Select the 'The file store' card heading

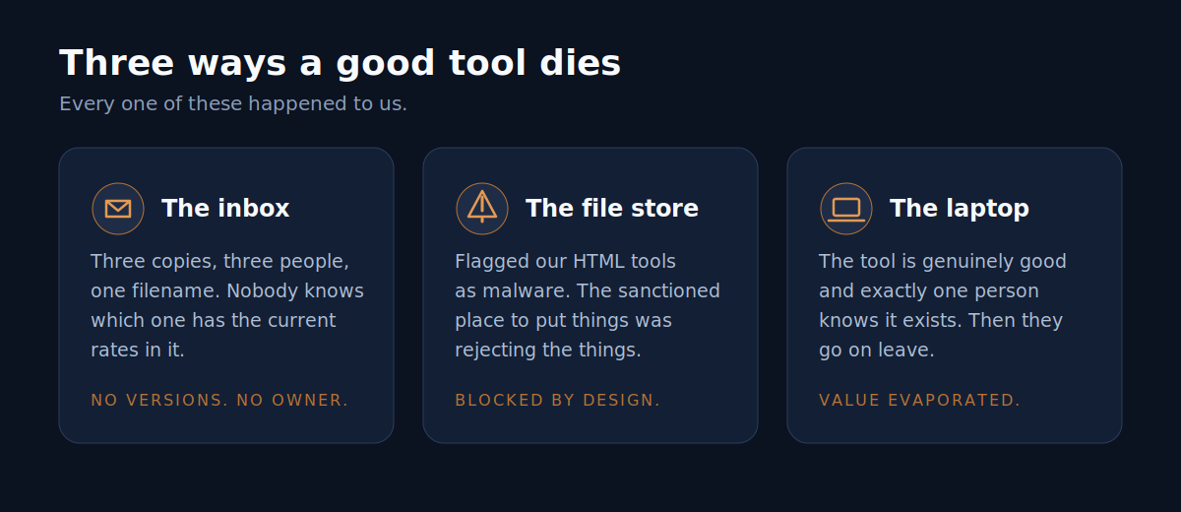point(612,209)
